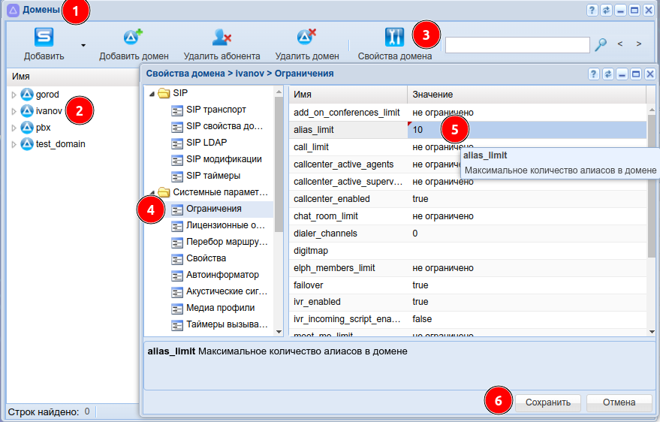Select Лицензионные ограничения in the tree
The width and height of the screenshot is (660, 422).
pyautogui.click(x=225, y=225)
